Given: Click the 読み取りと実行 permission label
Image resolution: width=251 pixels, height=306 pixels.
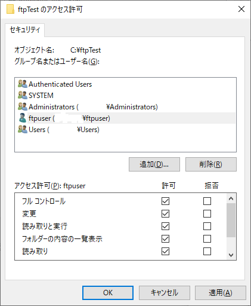Looking at the screenshot, I should pyautogui.click(x=45, y=227).
